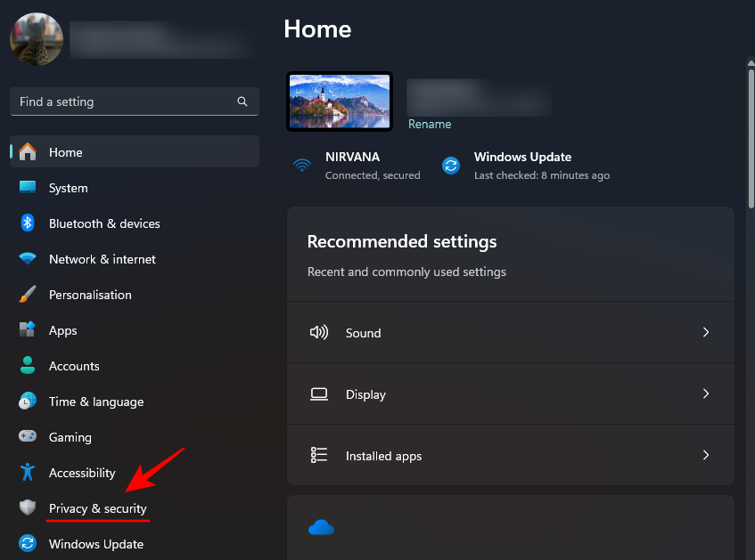
Task: Click the user profile avatar picture
Action: [37, 39]
